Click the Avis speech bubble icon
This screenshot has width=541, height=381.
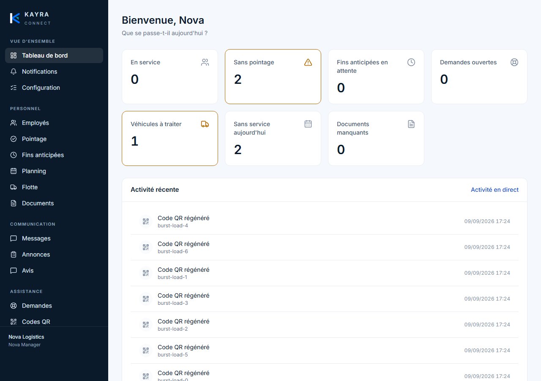click(14, 271)
